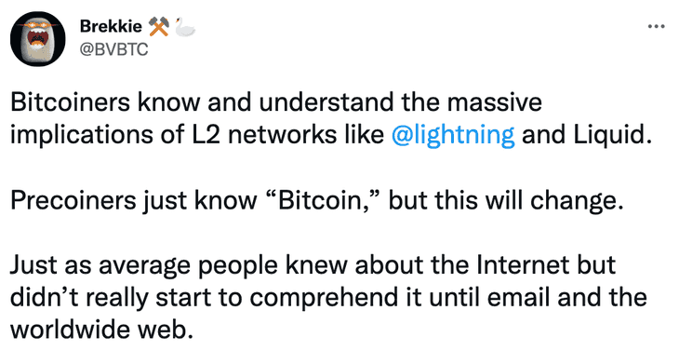Click the word "Liquid." in first paragraph
This screenshot has width=679, height=364.
click(613, 135)
